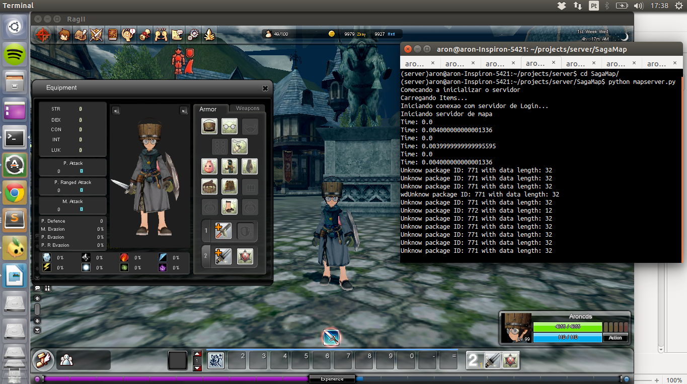
Task: Select the last terminal tab
Action: 662,63
